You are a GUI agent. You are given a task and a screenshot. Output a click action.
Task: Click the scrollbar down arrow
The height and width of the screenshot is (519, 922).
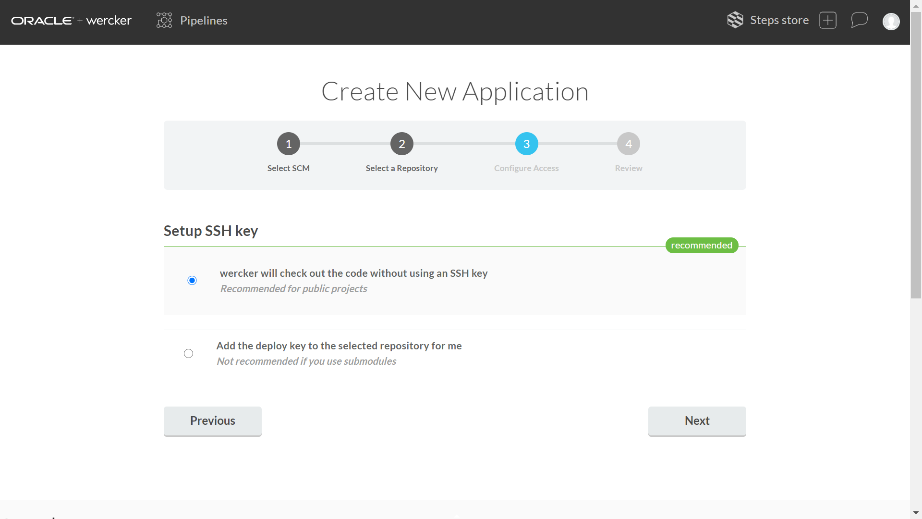tap(916, 513)
